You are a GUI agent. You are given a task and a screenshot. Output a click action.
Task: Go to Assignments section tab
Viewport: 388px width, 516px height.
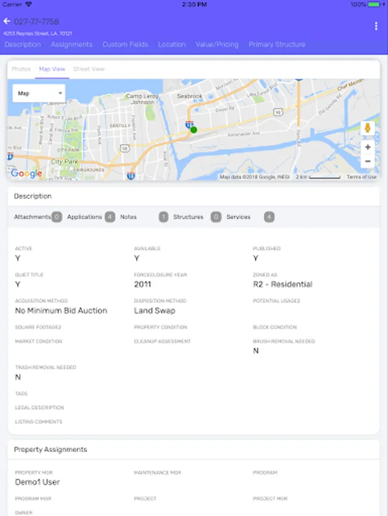72,44
